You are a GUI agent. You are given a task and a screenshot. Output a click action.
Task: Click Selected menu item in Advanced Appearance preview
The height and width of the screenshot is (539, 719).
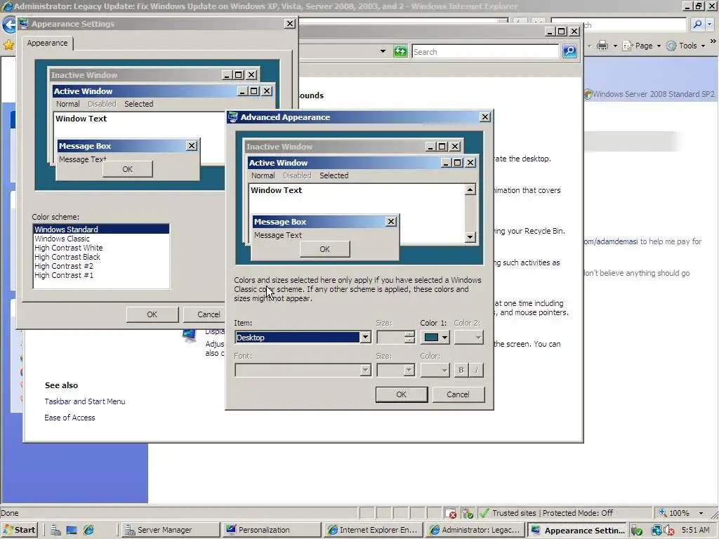(x=334, y=175)
